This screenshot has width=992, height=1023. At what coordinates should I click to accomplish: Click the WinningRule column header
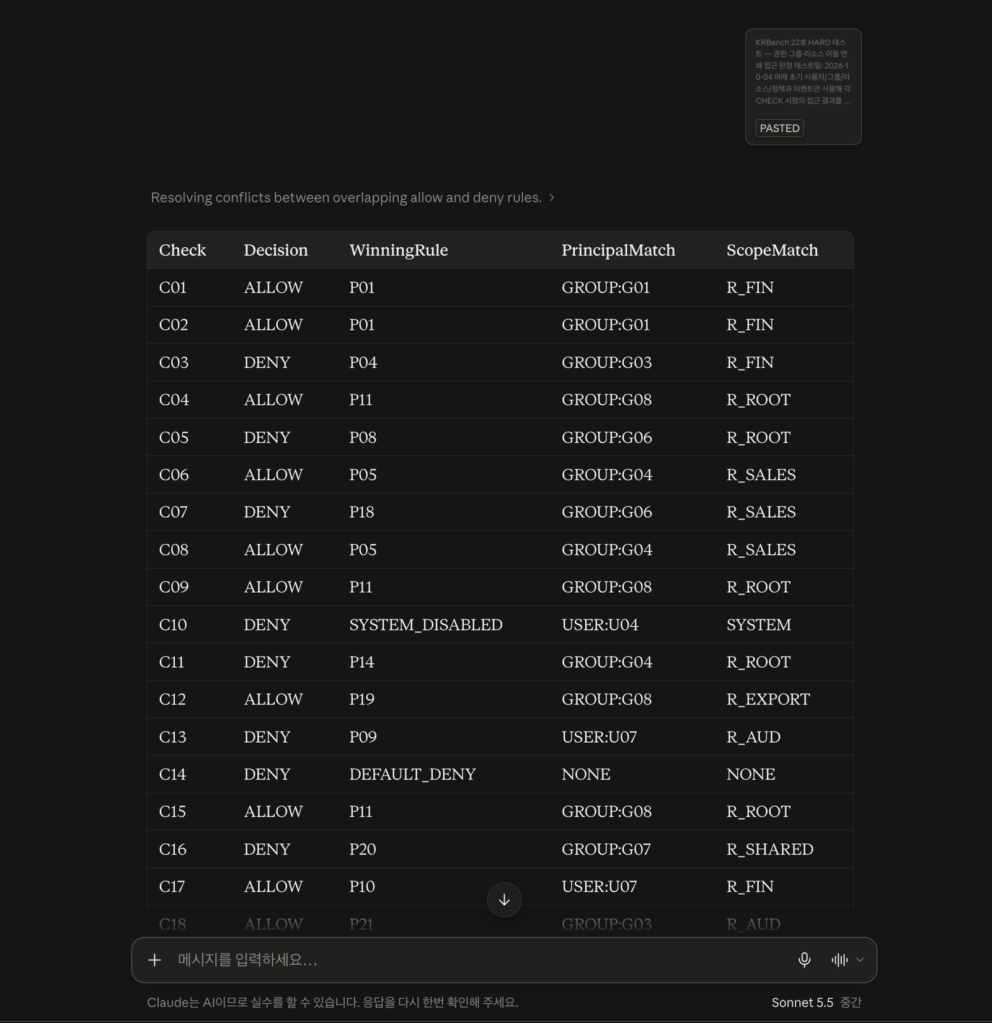click(398, 250)
